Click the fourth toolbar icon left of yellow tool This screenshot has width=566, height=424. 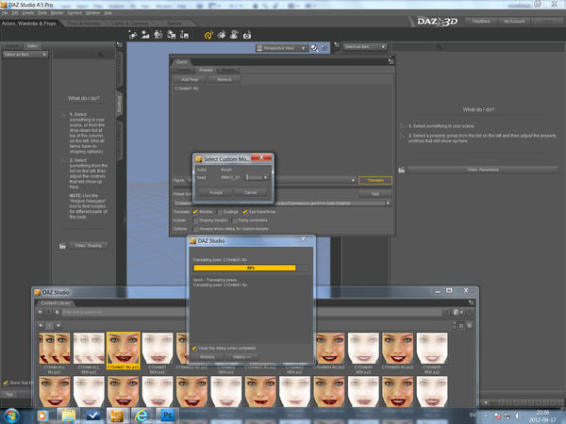[x=172, y=35]
